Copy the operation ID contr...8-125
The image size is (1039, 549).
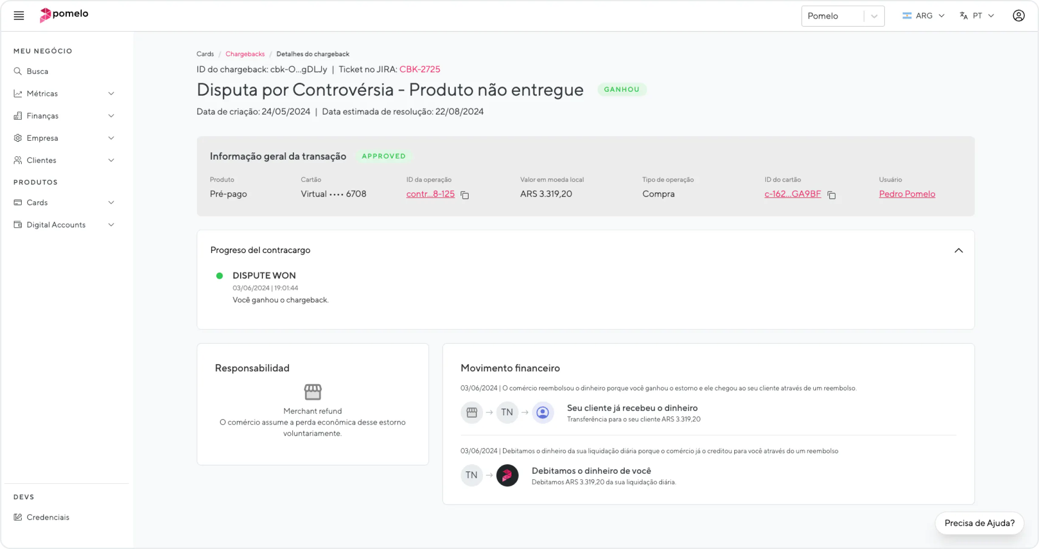(x=465, y=195)
